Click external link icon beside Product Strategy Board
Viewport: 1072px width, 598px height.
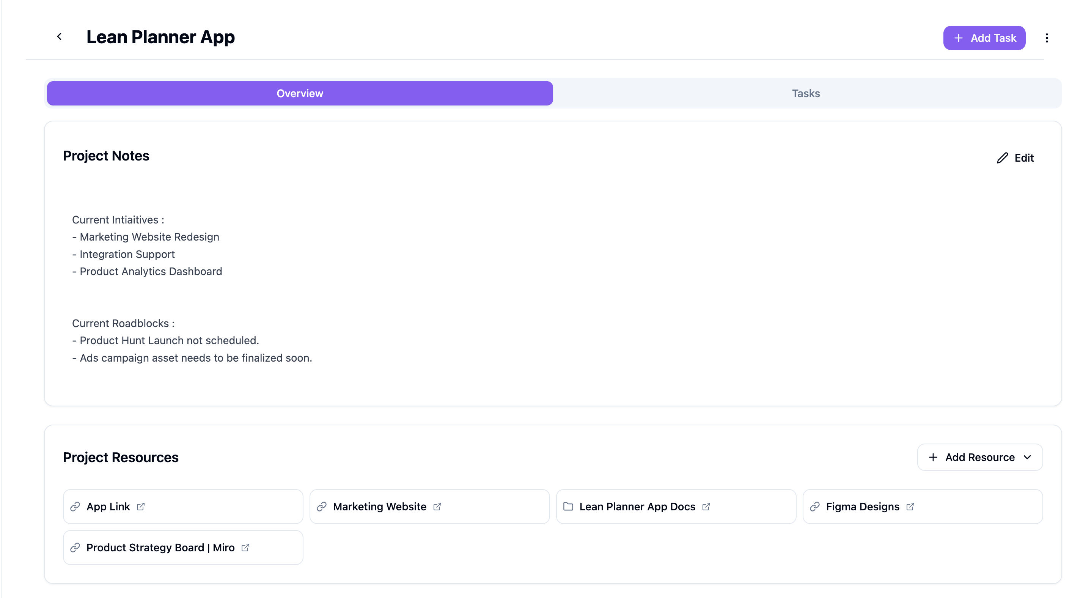pos(245,547)
